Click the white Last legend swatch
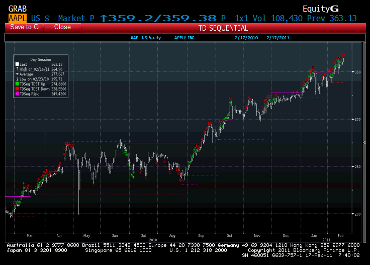This screenshot has width=370, height=265. click(17, 64)
